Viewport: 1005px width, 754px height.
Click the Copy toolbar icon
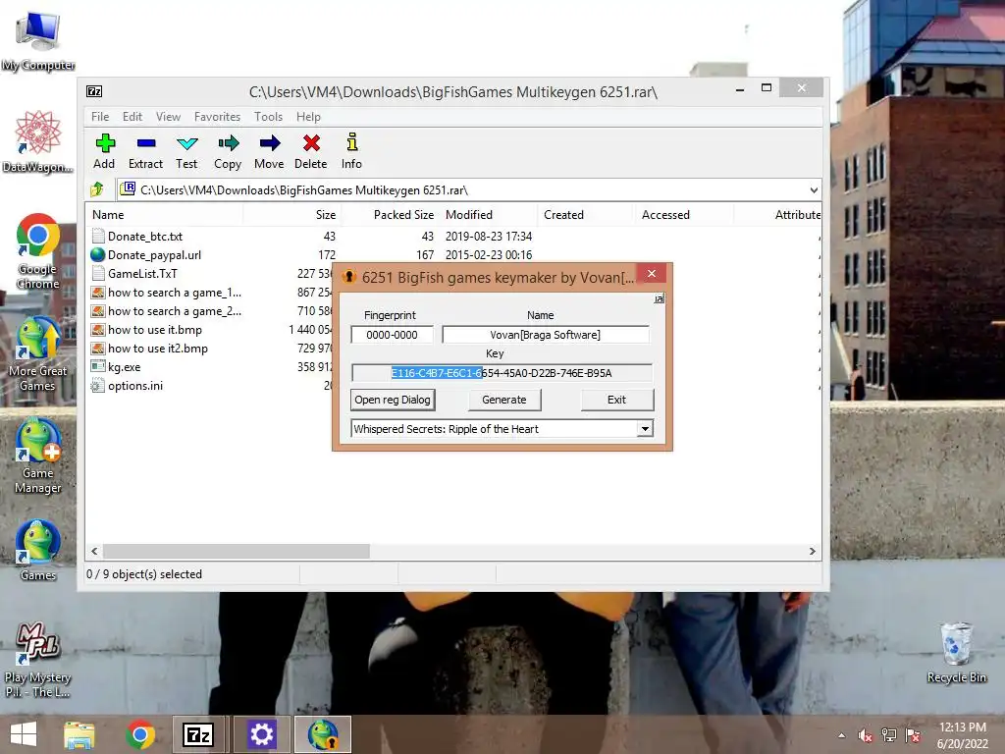(228, 143)
